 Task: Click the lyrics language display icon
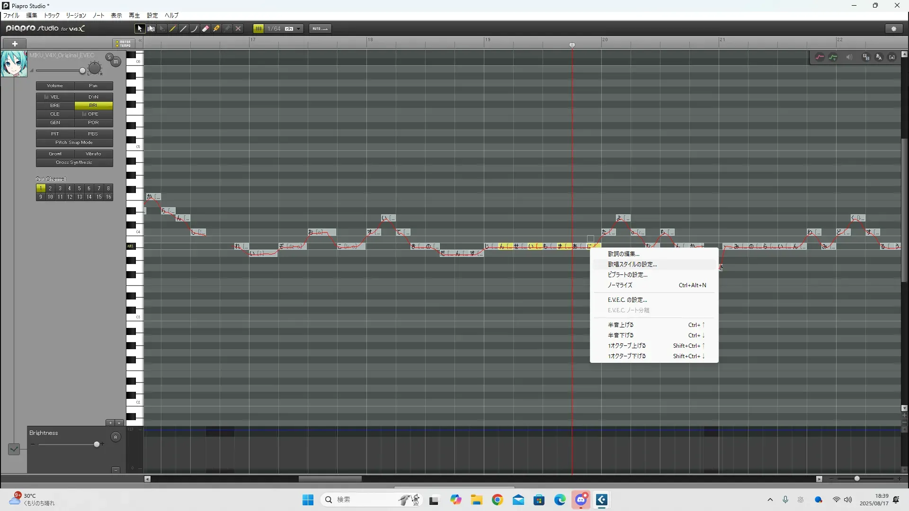[879, 57]
